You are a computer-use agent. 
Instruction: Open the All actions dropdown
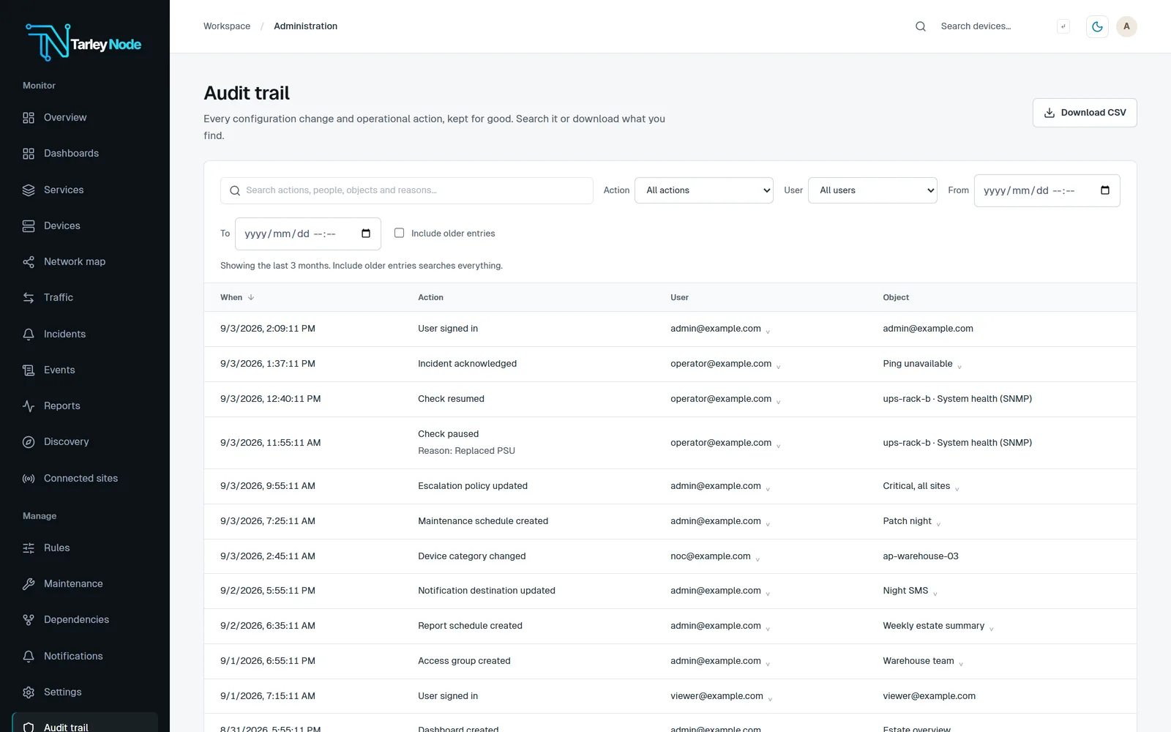tap(704, 190)
